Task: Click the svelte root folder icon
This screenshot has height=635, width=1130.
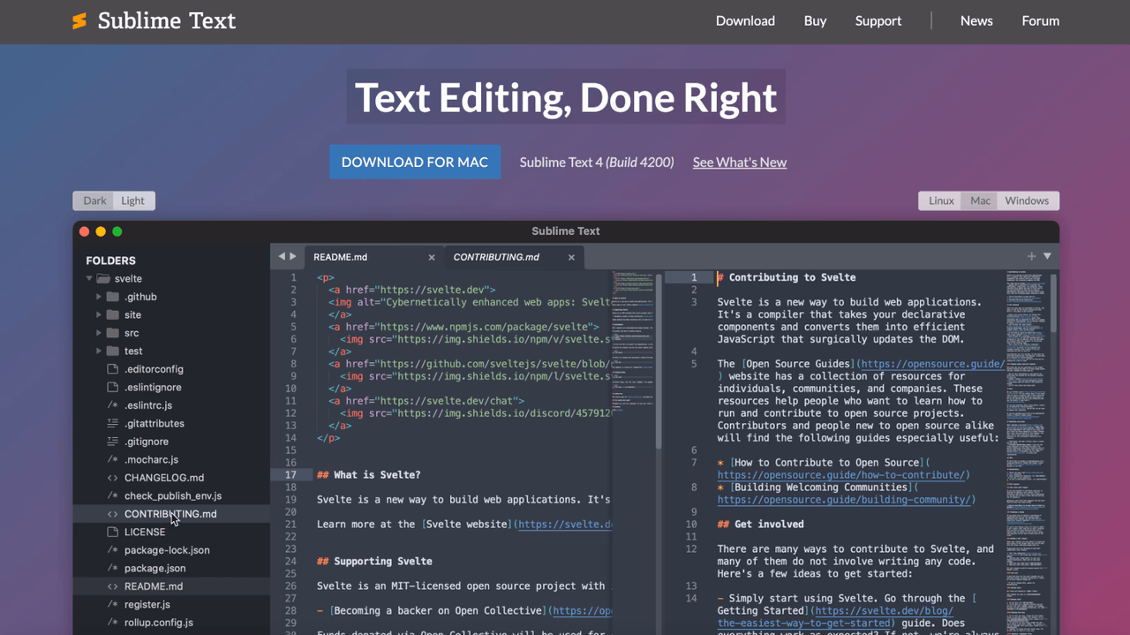Action: coord(103,278)
